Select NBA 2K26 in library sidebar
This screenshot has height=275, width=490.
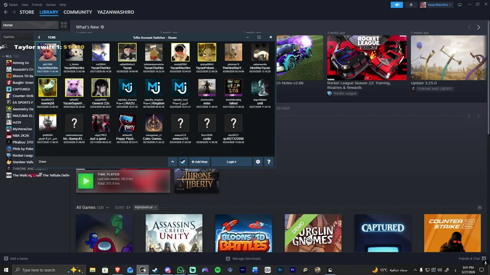pyautogui.click(x=20, y=136)
